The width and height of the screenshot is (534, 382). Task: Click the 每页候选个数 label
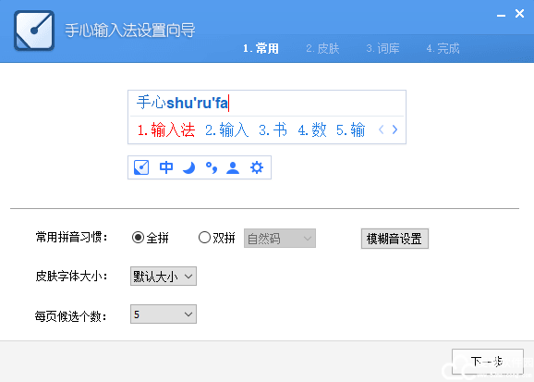(71, 316)
